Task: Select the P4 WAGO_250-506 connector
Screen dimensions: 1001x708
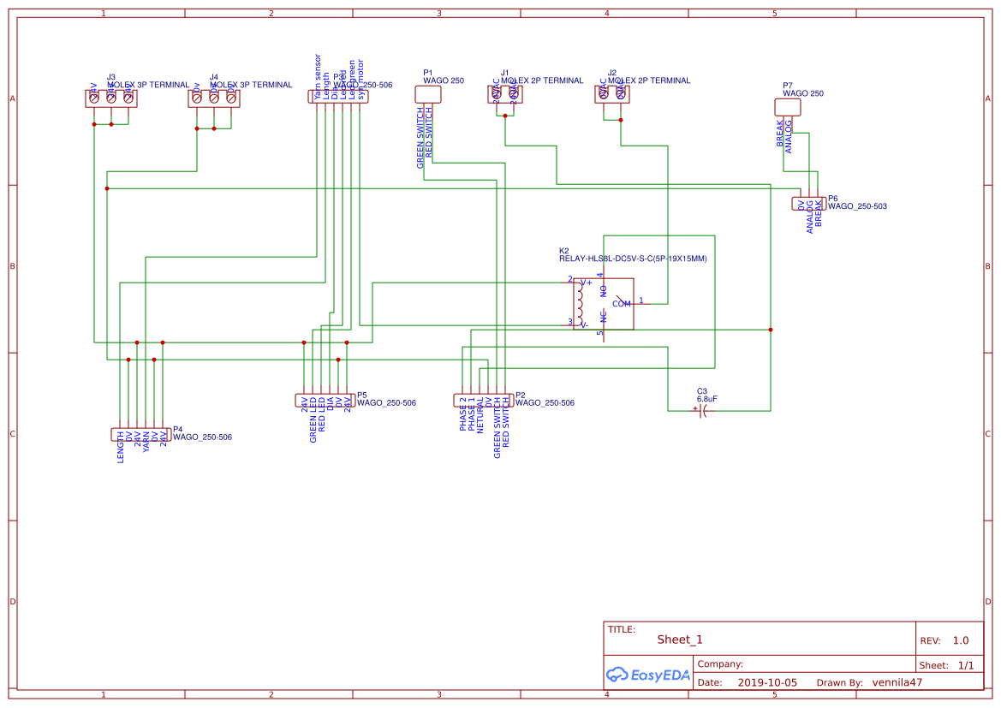Action: coord(140,433)
